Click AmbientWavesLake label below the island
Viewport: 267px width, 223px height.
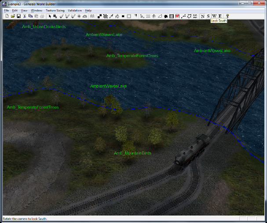109,86
